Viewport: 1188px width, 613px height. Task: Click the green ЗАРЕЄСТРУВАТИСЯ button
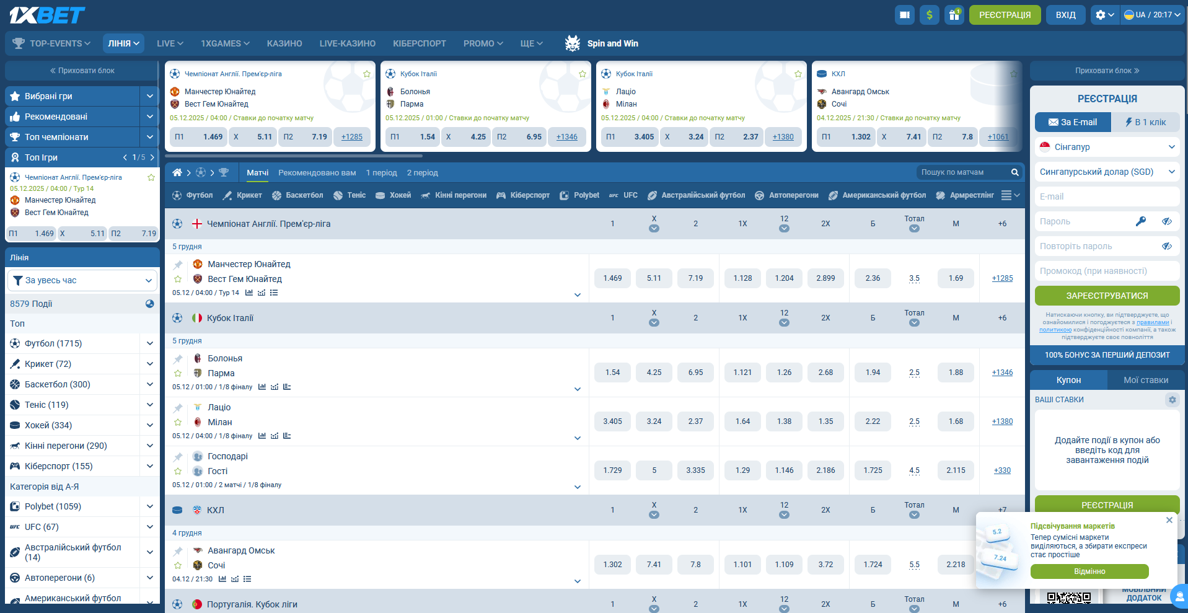[x=1107, y=296]
